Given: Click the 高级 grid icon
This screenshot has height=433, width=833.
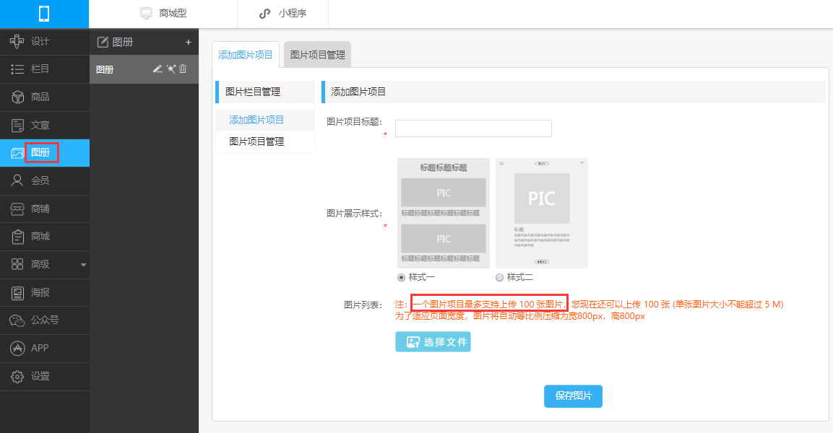Looking at the screenshot, I should [x=17, y=264].
